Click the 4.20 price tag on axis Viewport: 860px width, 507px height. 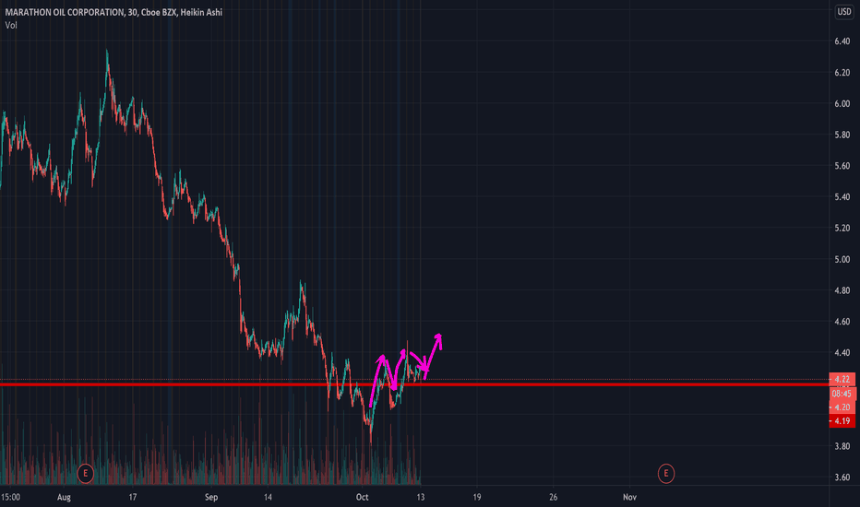point(842,407)
